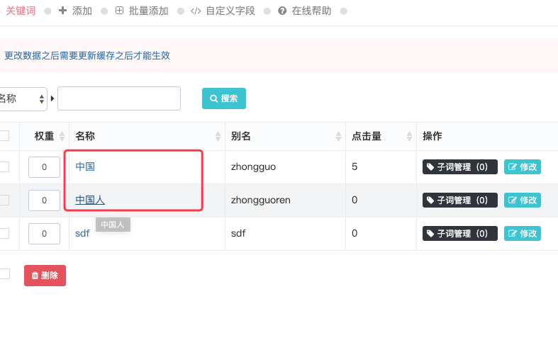This screenshot has height=362, width=558.
Task: Click the weight input in 中国人 row
Action: coord(44,200)
